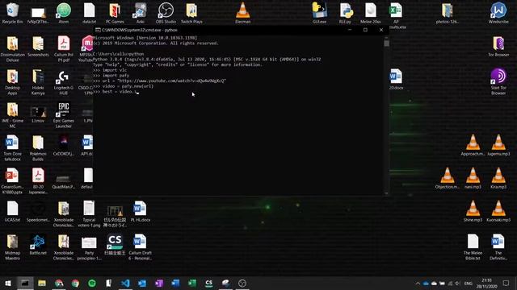Click the cmd window vertical scrollbar
This screenshot has width=517, height=290.
386,115
